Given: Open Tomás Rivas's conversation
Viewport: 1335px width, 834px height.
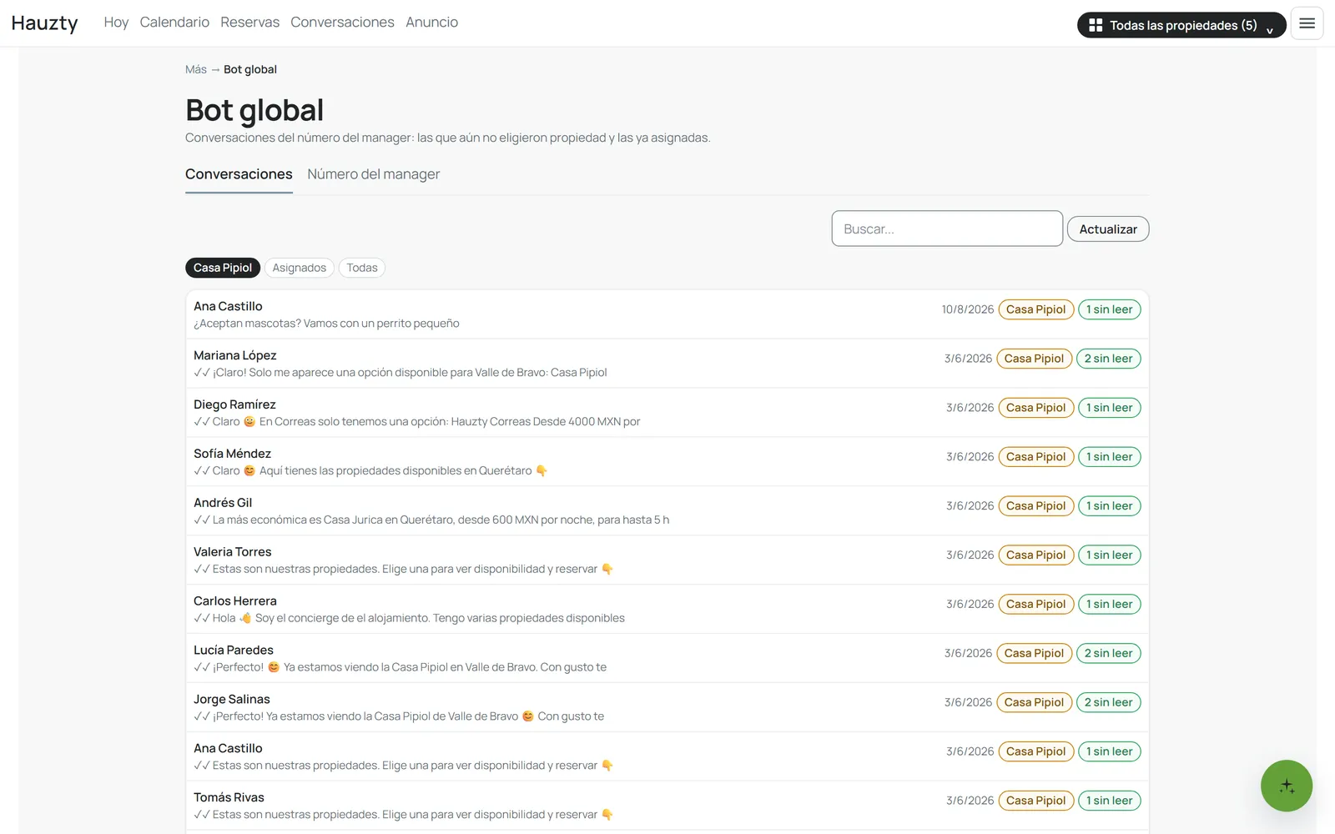Looking at the screenshot, I should tap(667, 806).
